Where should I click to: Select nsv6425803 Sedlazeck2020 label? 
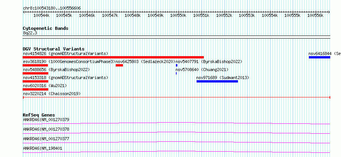coord(146,62)
